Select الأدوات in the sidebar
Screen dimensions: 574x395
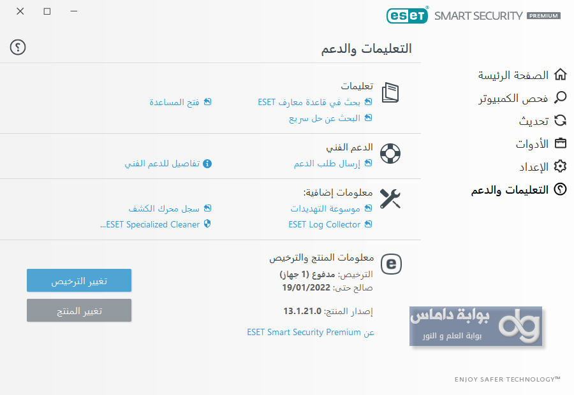tap(532, 144)
